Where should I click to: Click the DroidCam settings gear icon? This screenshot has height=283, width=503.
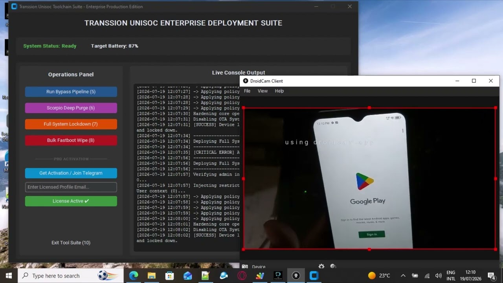click(321, 266)
